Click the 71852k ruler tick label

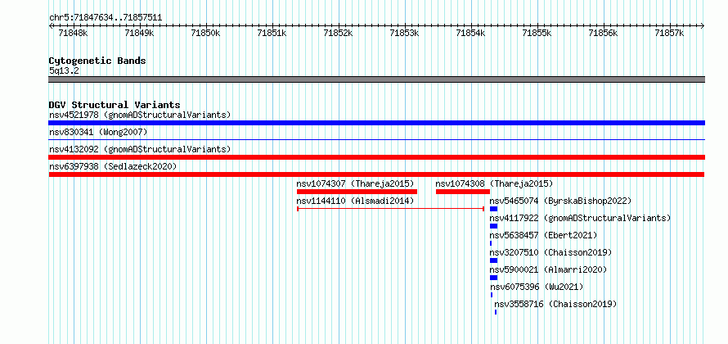pyautogui.click(x=338, y=33)
